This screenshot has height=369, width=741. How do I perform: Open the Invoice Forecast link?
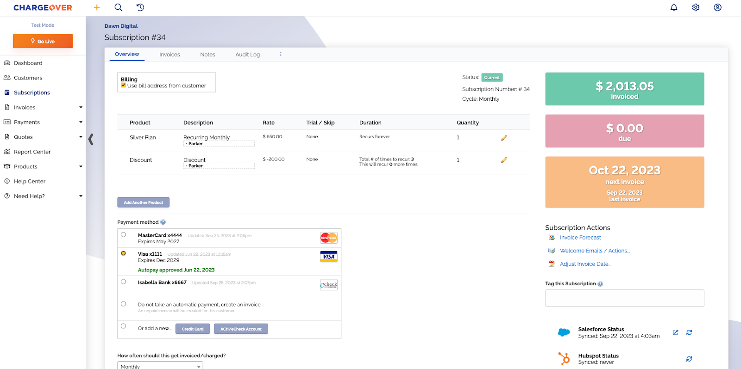click(x=580, y=238)
